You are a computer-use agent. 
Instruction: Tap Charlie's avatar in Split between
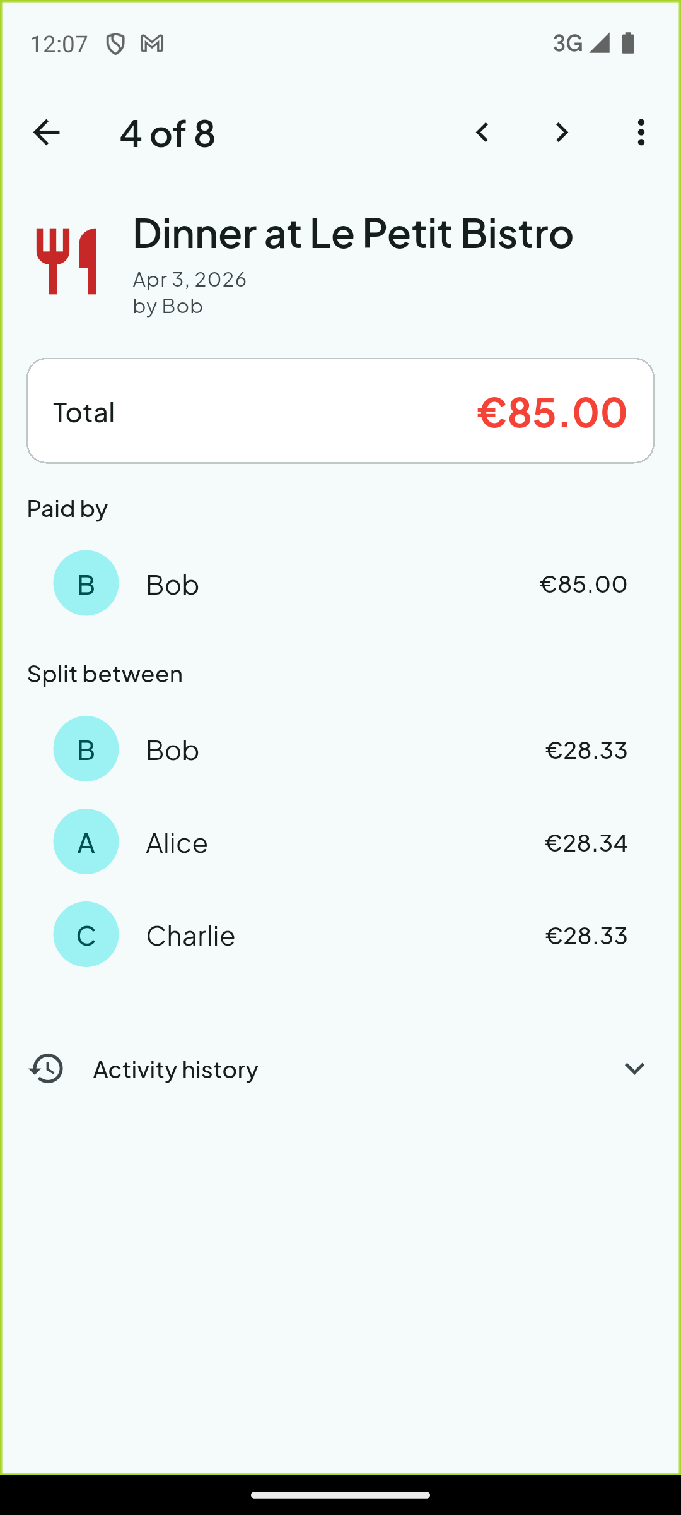pos(86,934)
